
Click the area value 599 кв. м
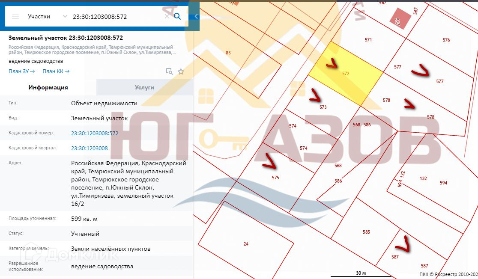click(84, 219)
